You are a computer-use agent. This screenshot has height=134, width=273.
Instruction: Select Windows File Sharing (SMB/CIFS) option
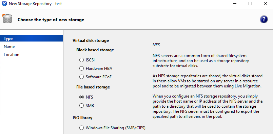pyautogui.click(x=81, y=128)
